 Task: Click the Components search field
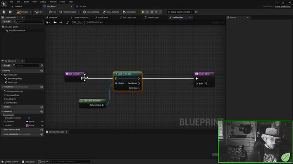tap(28, 22)
